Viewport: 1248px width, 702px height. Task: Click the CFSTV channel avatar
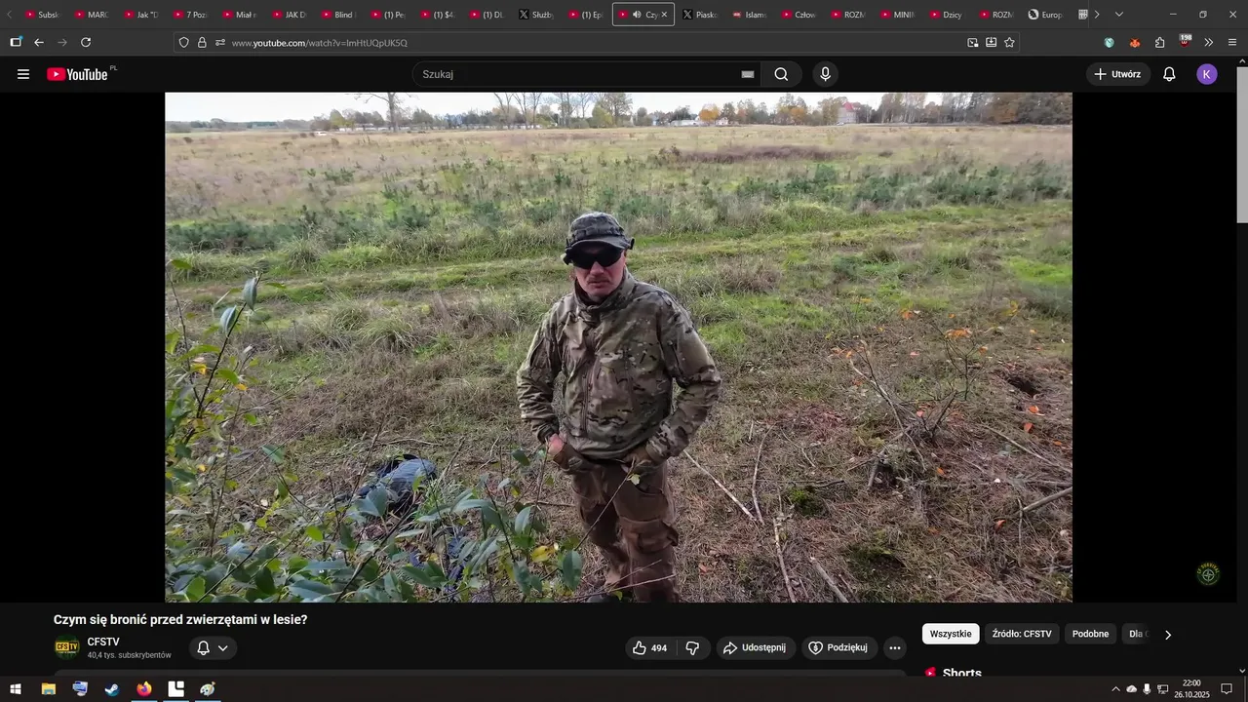67,647
